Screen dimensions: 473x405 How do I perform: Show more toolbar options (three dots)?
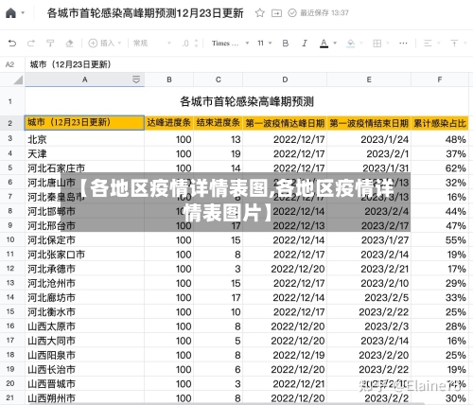point(403,44)
